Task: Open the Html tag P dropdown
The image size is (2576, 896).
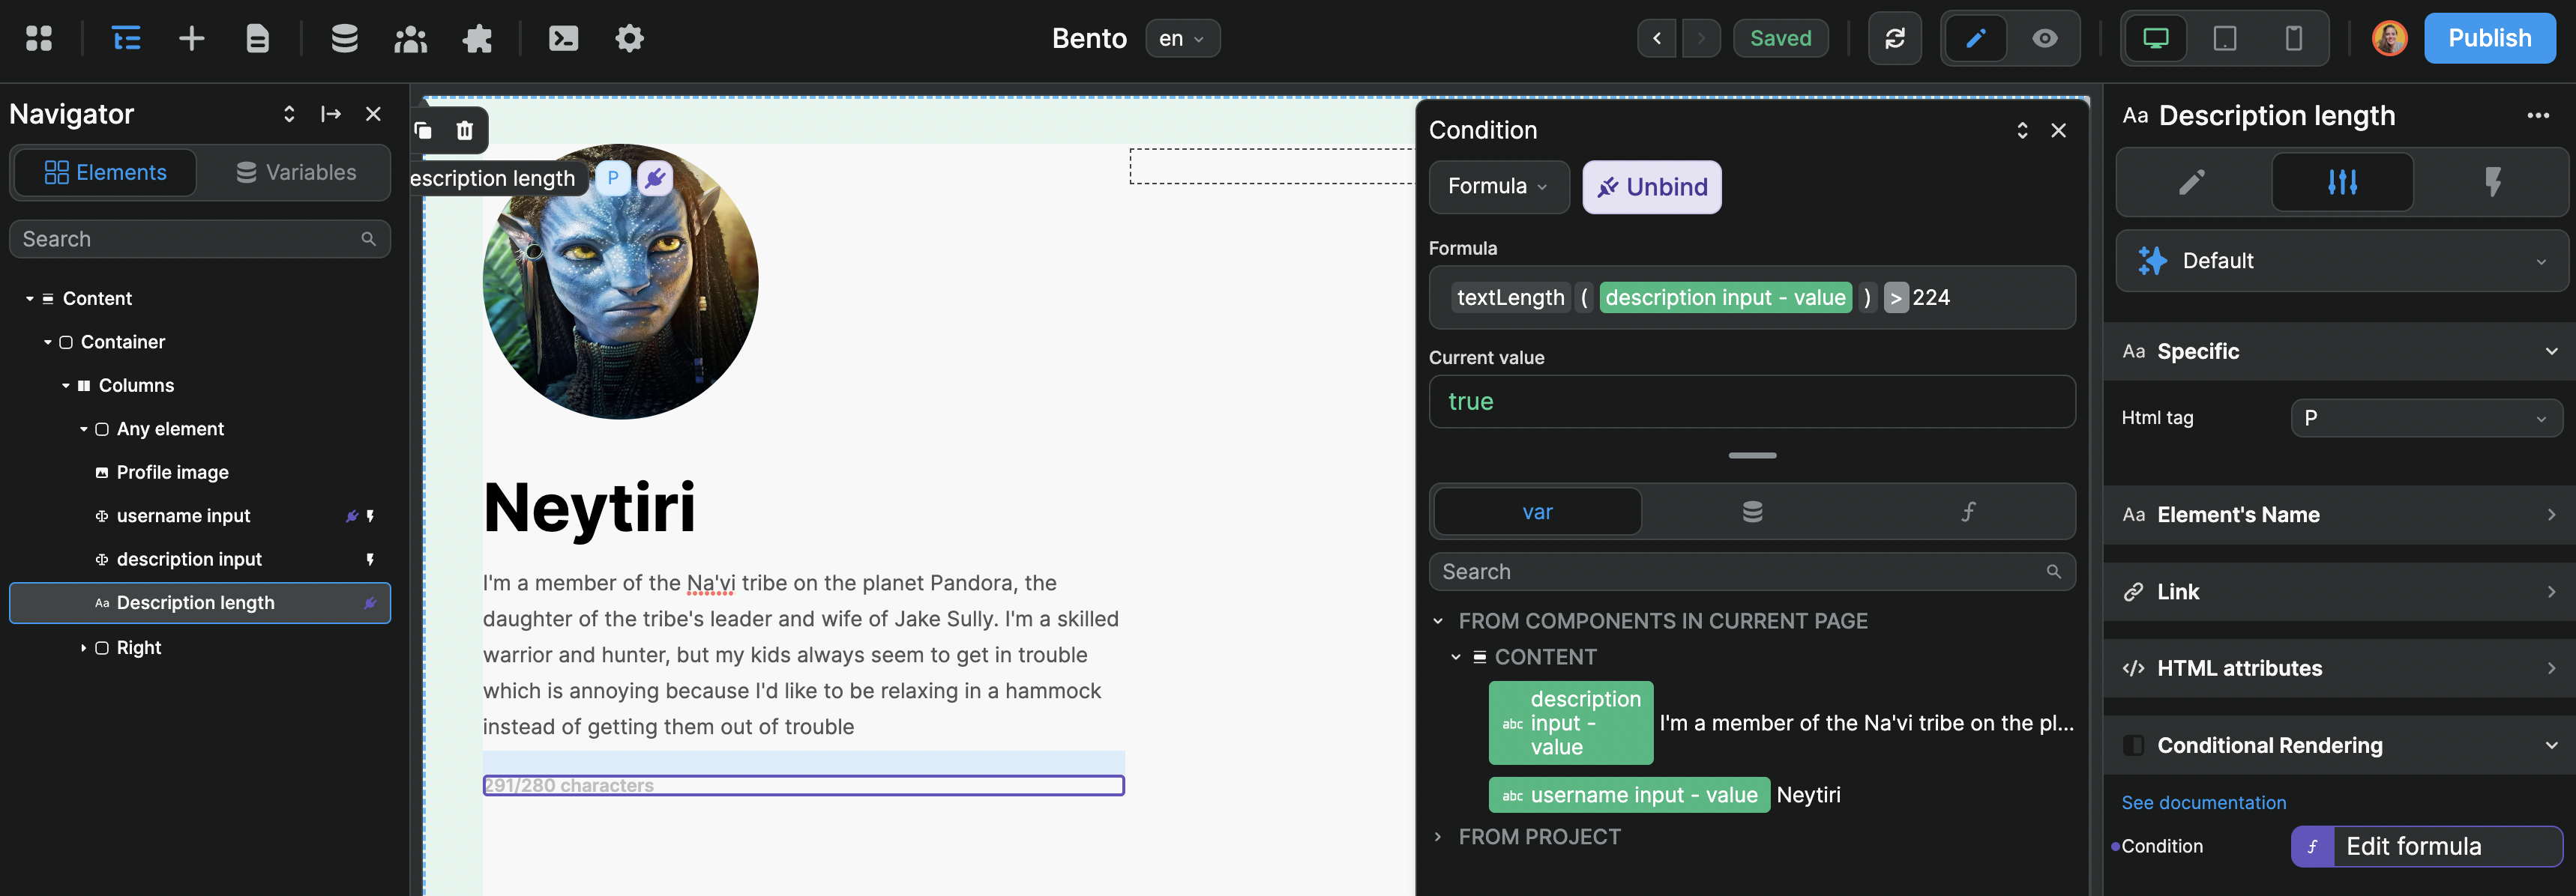Action: (x=2426, y=417)
